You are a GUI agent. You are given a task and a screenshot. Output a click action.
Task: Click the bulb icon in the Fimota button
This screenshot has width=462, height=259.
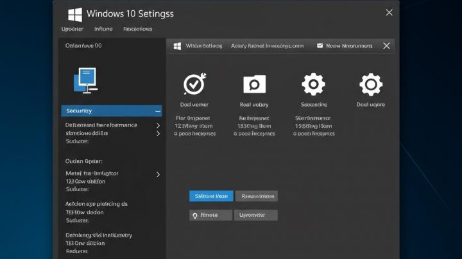click(195, 216)
